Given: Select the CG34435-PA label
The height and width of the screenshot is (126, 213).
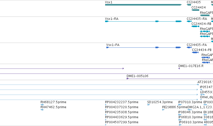Looking at the screenshot, I should pos(197,45).
